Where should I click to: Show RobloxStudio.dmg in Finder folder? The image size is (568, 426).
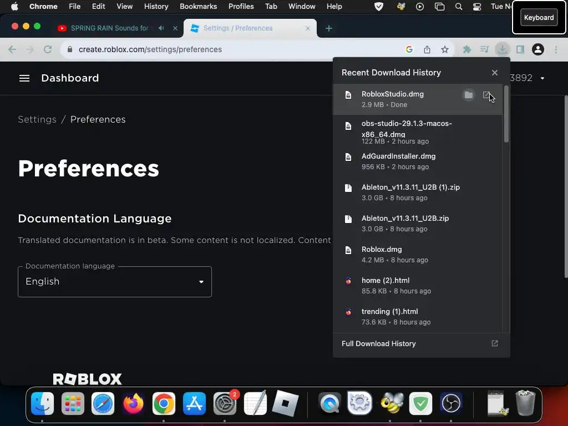pos(468,95)
